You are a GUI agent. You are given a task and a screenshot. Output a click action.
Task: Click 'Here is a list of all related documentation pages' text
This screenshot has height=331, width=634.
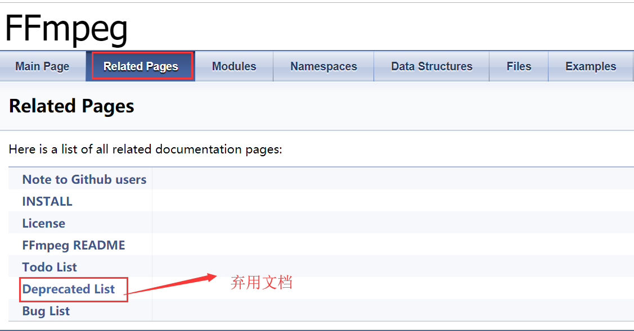pyautogui.click(x=146, y=149)
